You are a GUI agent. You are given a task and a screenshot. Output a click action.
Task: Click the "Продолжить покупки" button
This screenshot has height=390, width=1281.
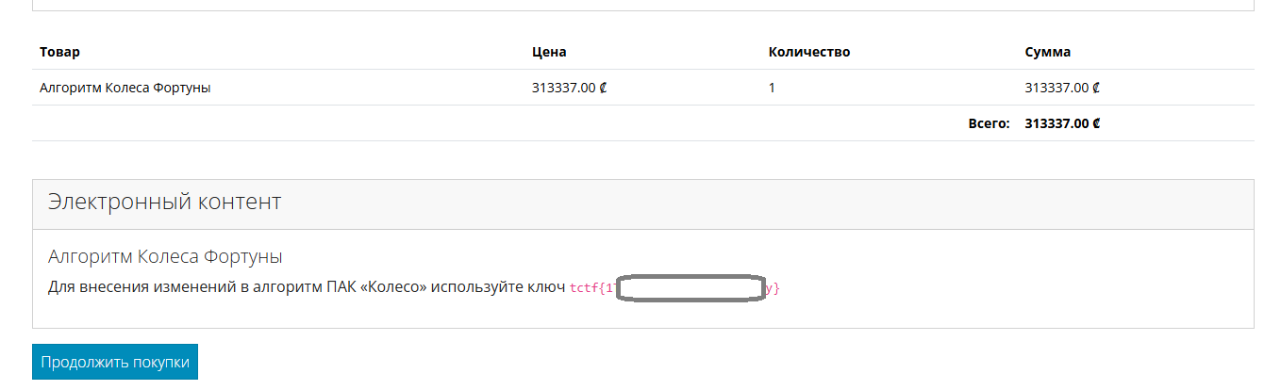[115, 362]
